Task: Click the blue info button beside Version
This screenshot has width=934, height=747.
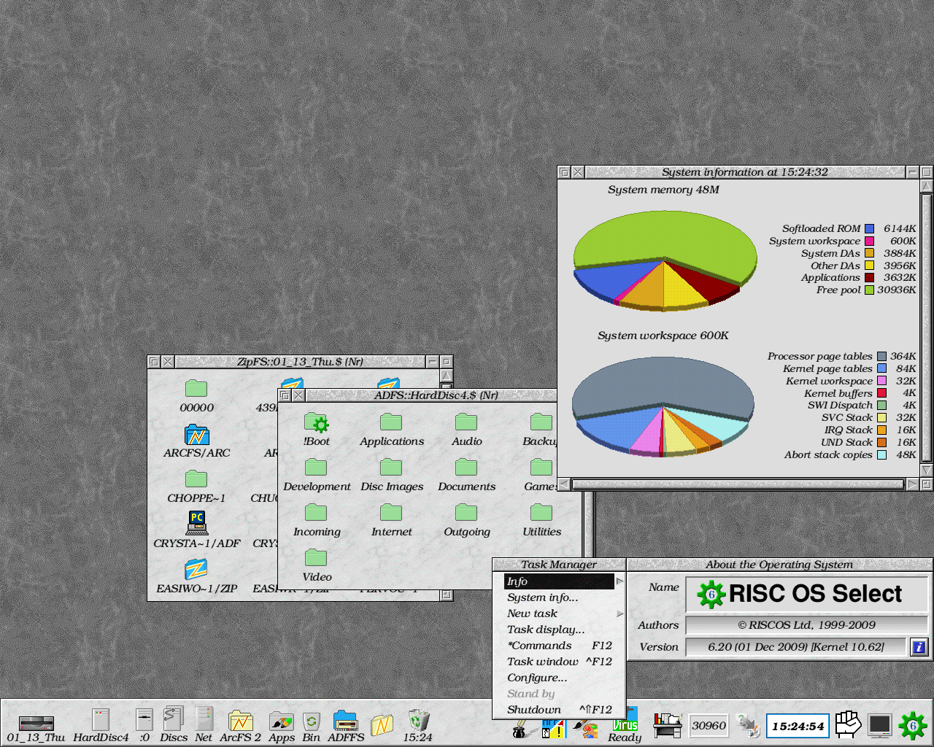Action: coord(919,647)
